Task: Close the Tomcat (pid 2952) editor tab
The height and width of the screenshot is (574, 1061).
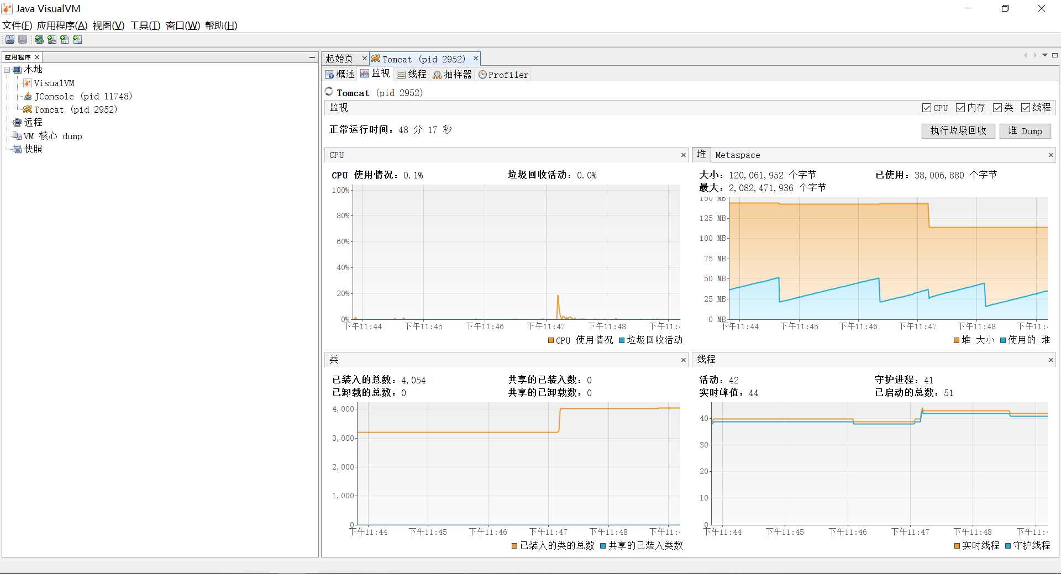Action: (475, 59)
